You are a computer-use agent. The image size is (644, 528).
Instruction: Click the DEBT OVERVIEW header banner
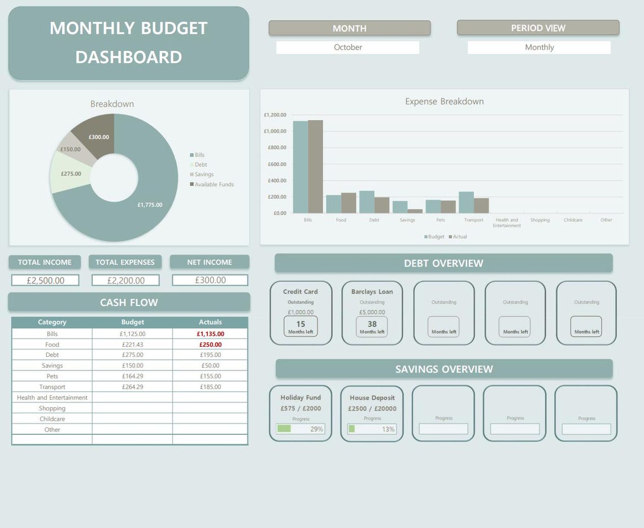(443, 263)
